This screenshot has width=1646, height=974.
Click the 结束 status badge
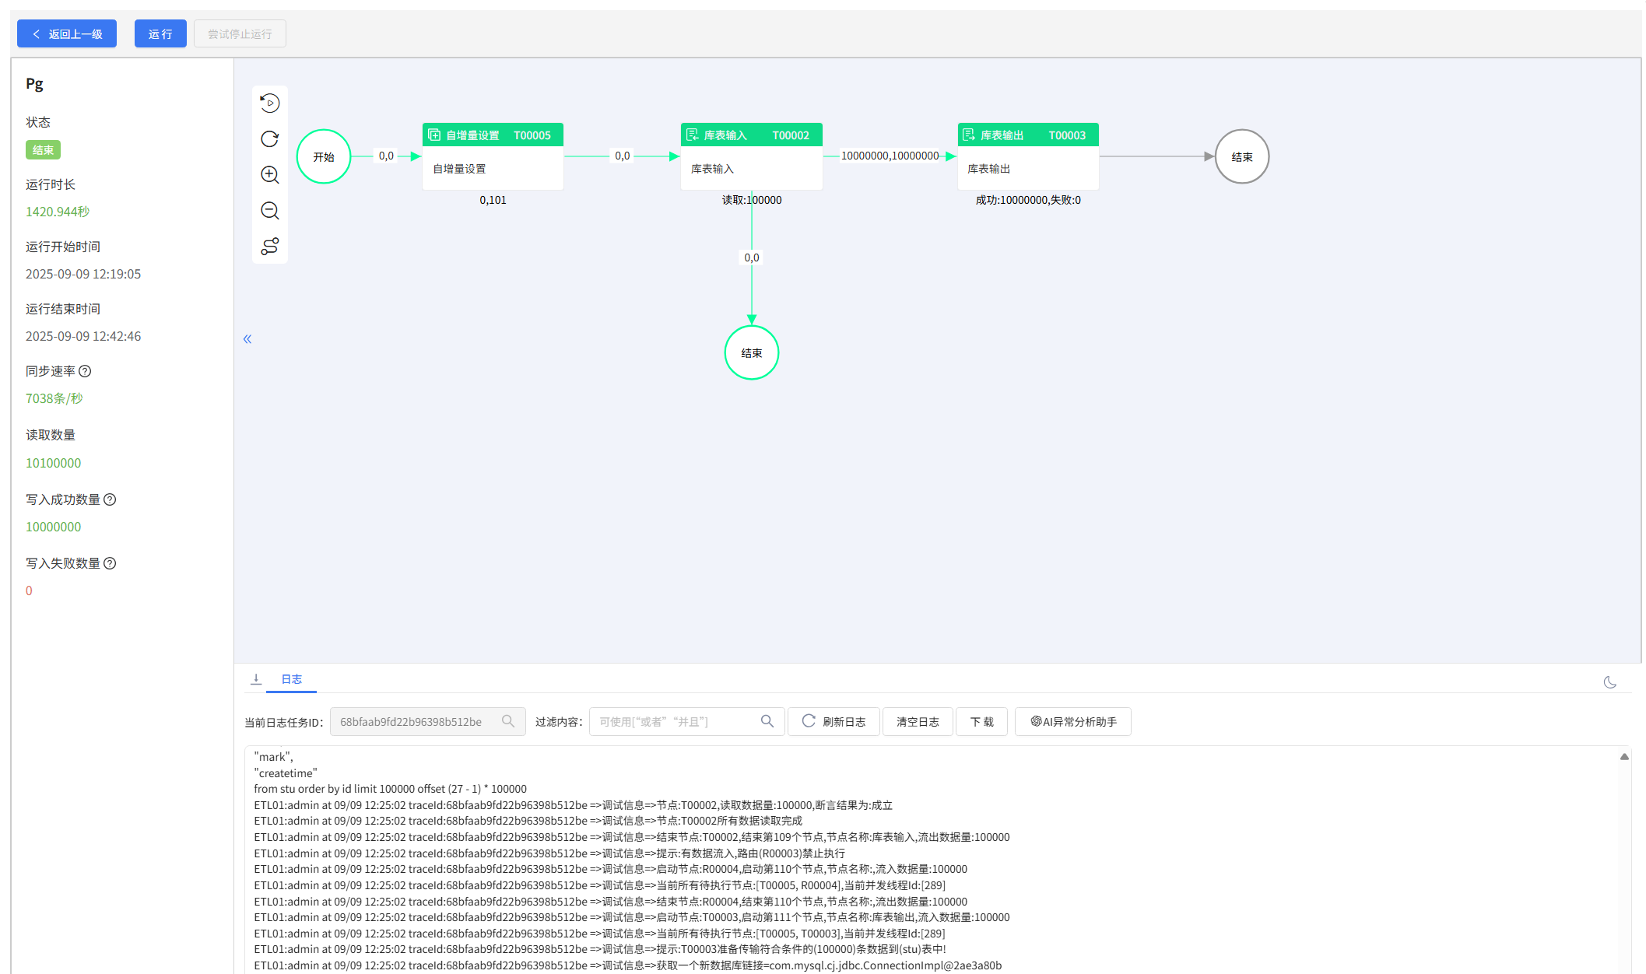tap(43, 149)
